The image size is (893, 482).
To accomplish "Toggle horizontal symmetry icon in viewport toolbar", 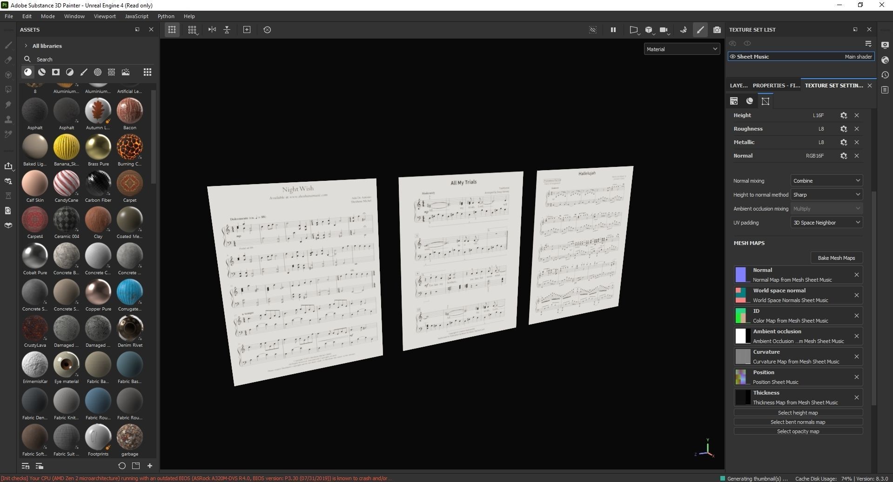I will (212, 30).
